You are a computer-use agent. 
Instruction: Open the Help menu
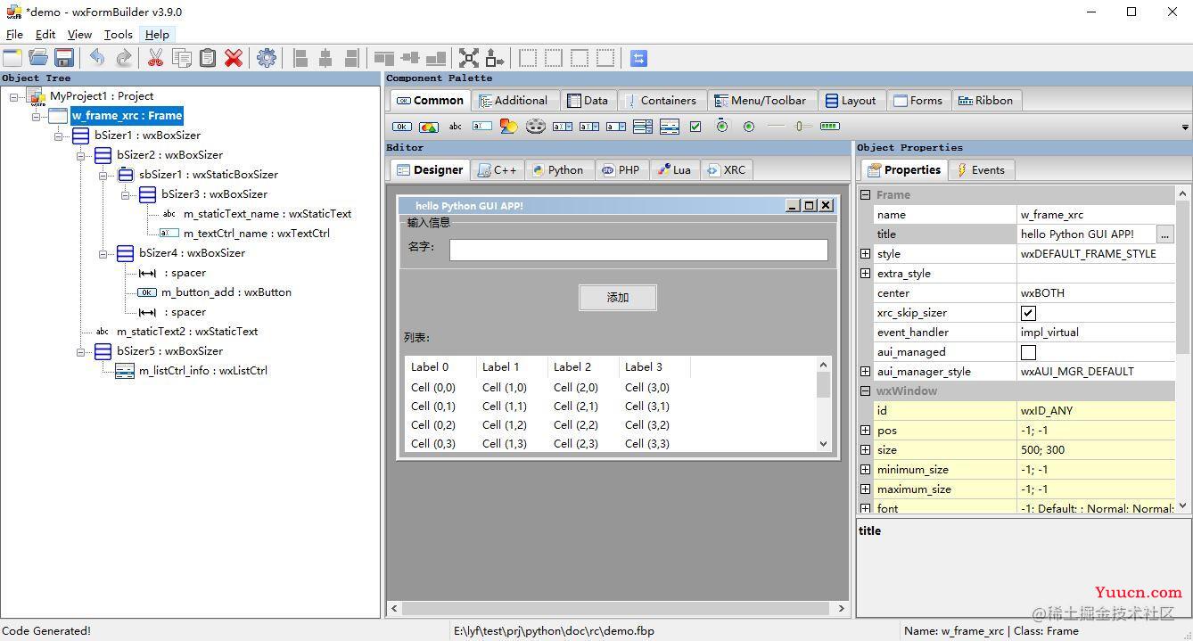coord(157,35)
